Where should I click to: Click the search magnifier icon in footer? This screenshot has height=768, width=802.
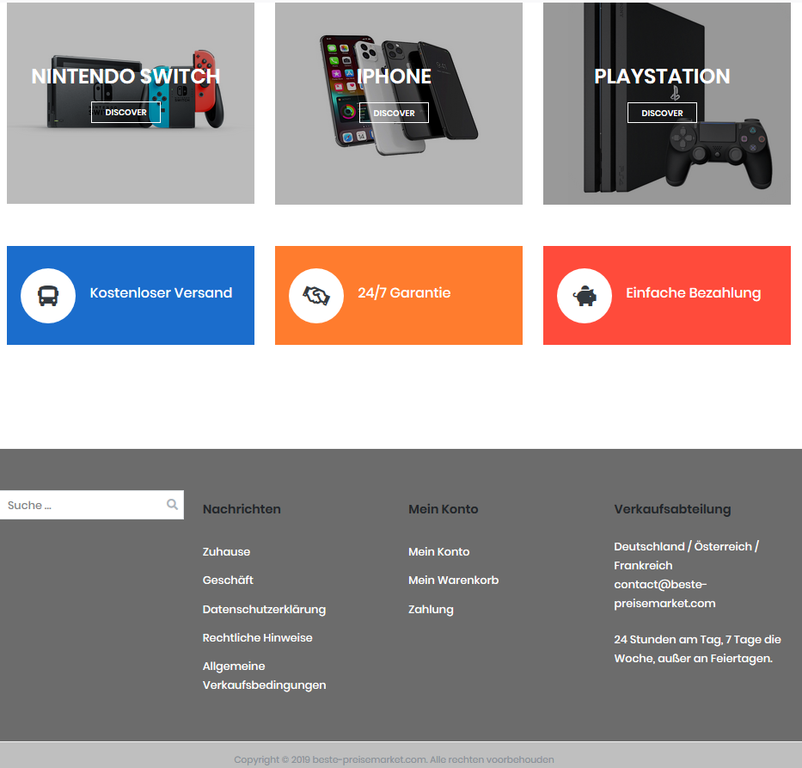point(173,505)
